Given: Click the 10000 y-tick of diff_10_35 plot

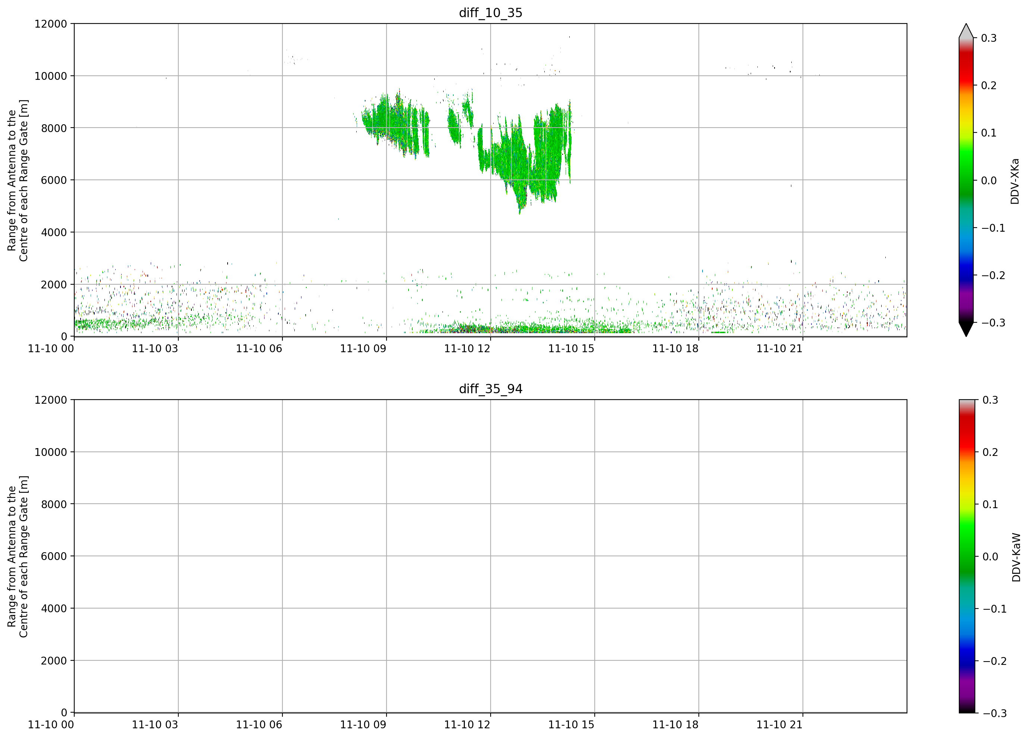Looking at the screenshot, I should tap(51, 76).
